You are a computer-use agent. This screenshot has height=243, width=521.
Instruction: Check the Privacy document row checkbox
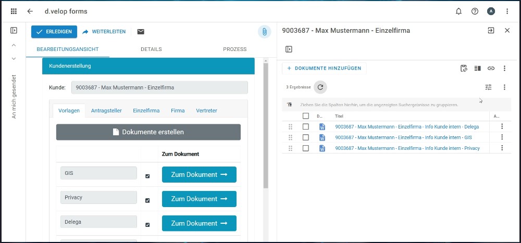coord(306,148)
